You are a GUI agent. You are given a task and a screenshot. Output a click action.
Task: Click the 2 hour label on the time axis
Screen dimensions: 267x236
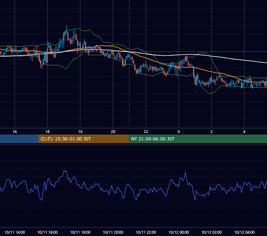pyautogui.click(x=212, y=132)
